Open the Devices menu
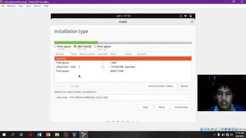246x138 pixels. 37,6
